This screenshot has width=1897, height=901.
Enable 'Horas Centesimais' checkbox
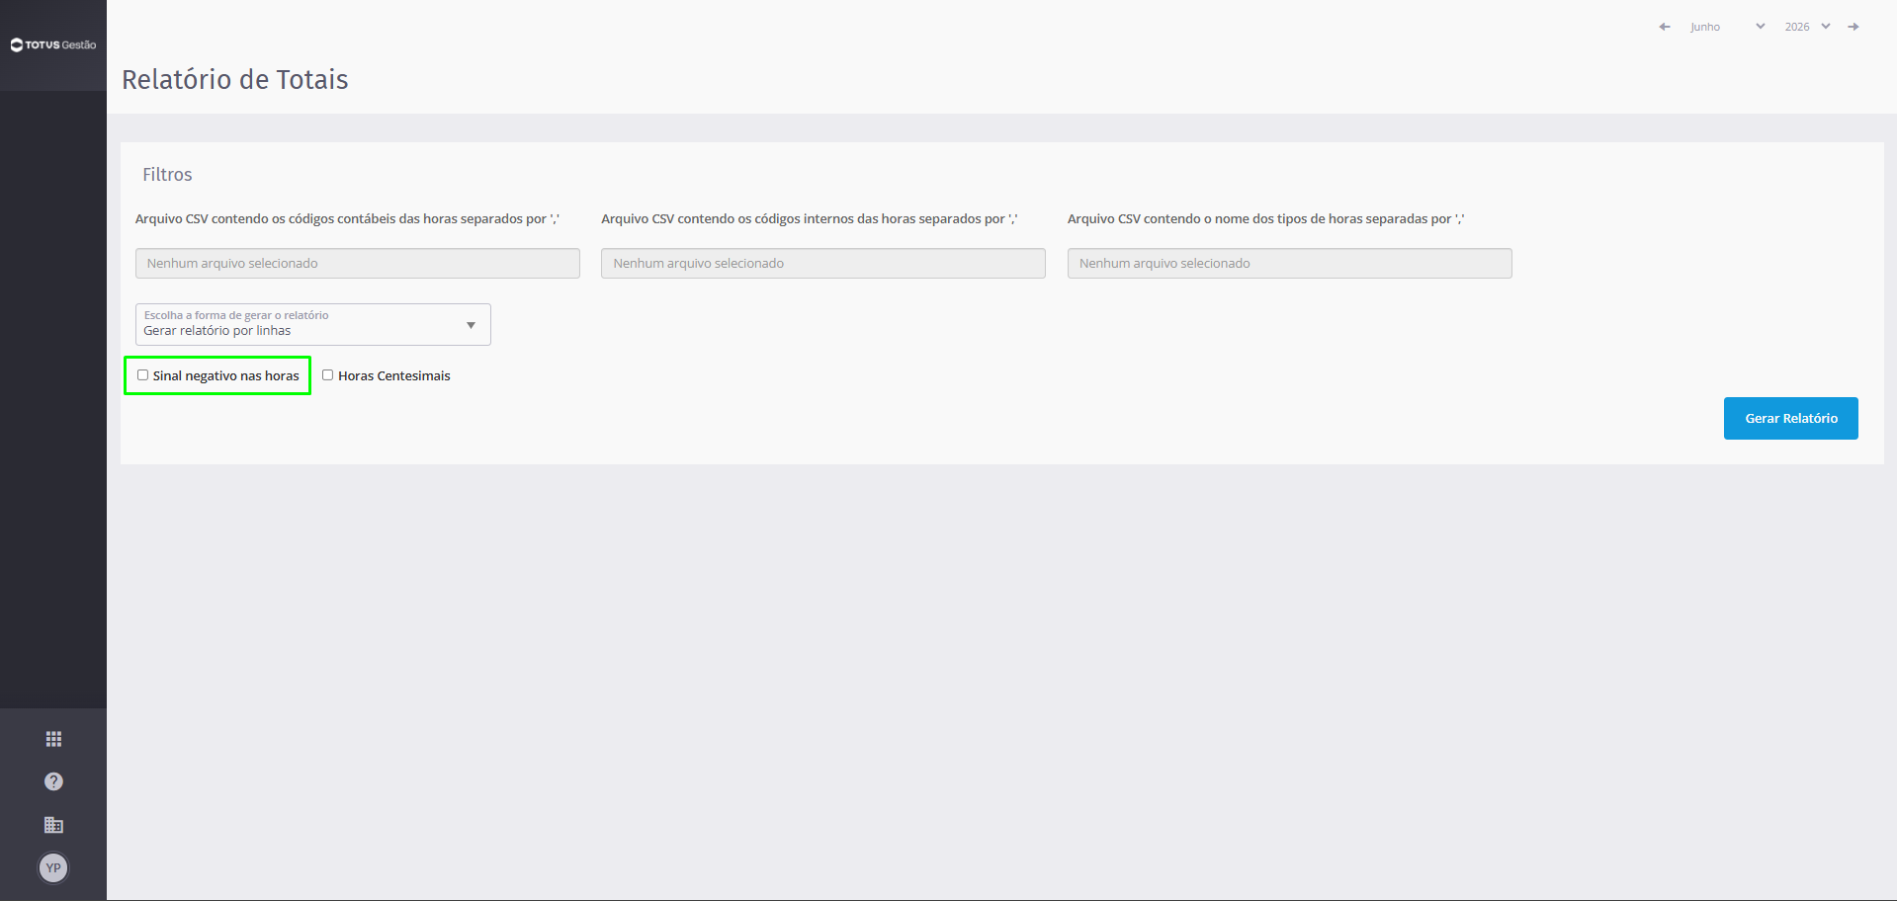(327, 375)
